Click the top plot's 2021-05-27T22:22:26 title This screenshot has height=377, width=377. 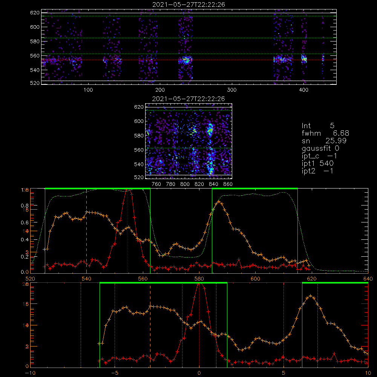[188, 5]
